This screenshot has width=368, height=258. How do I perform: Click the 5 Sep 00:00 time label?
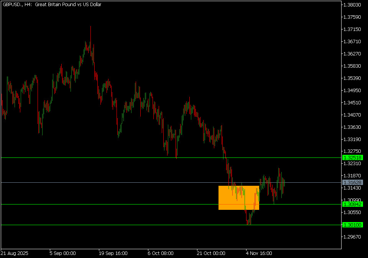62,253
